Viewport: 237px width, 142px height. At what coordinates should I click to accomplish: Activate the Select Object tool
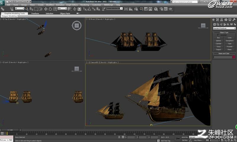pyautogui.click(x=27, y=9)
